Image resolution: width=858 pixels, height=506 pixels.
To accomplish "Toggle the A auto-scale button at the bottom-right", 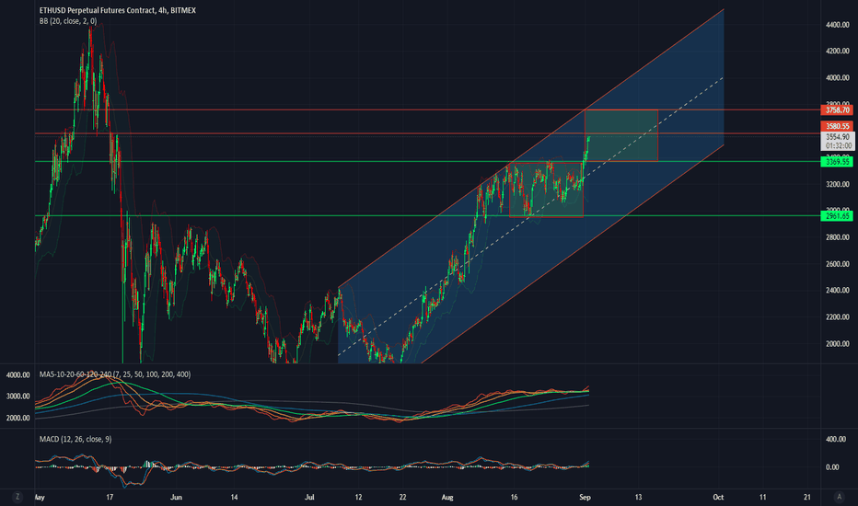I will click(x=839, y=497).
